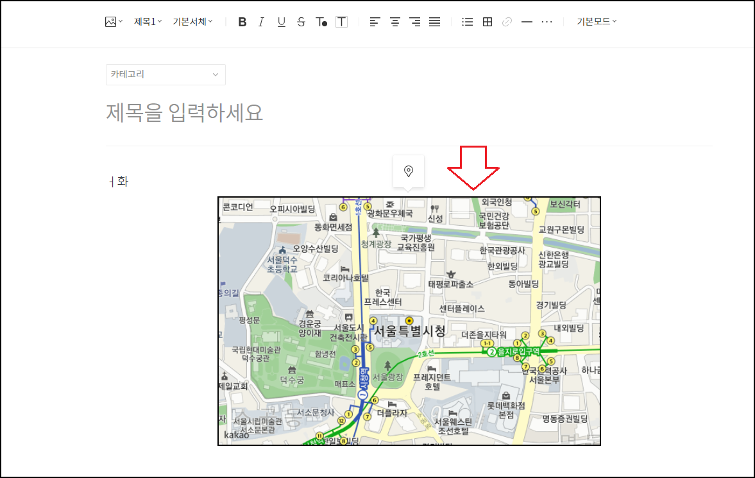Open the image insert menu
This screenshot has width=755, height=478.
(114, 22)
